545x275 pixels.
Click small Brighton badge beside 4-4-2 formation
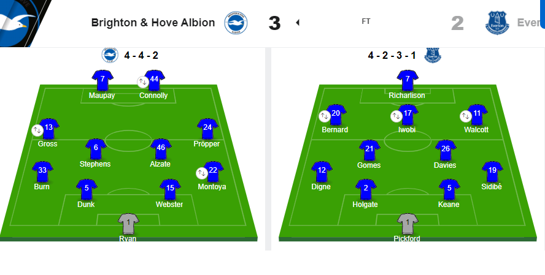point(110,55)
